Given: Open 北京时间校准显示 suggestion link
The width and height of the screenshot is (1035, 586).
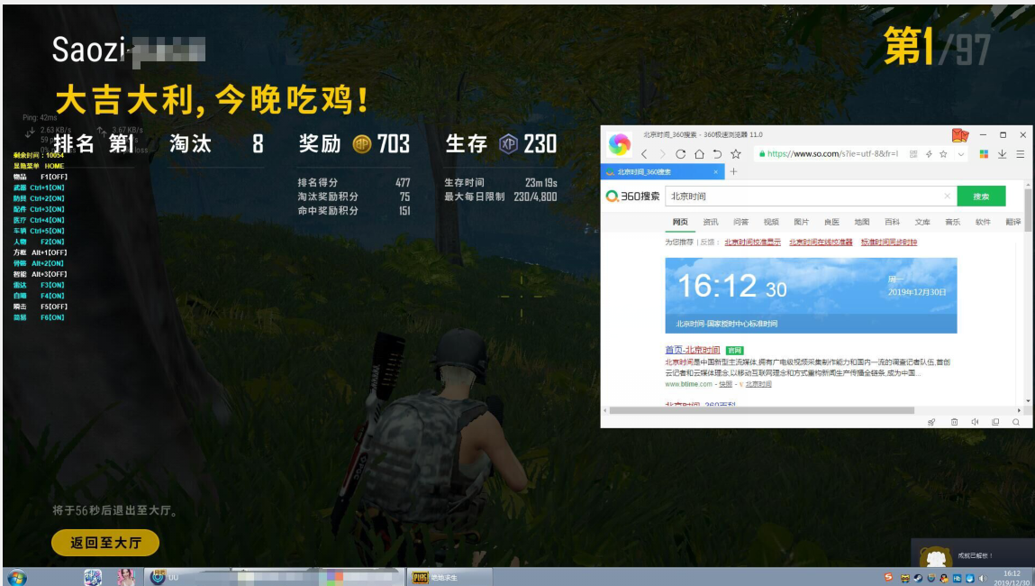Looking at the screenshot, I should click(x=752, y=243).
